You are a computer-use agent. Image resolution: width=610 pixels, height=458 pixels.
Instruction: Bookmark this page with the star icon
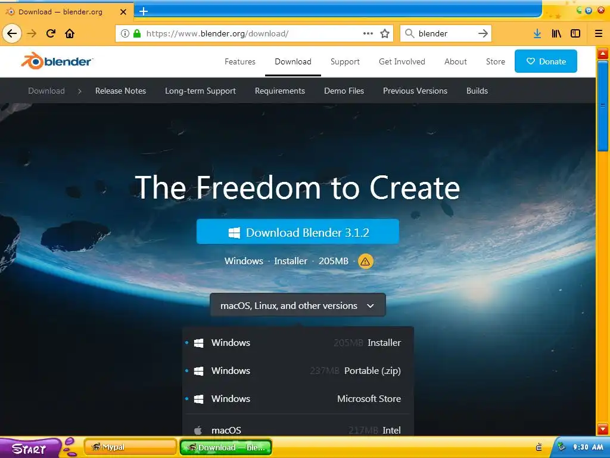[x=385, y=33]
